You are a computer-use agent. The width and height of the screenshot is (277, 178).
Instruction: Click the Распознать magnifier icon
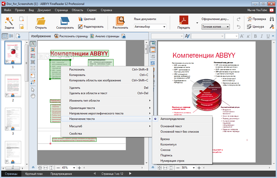(x=120, y=21)
